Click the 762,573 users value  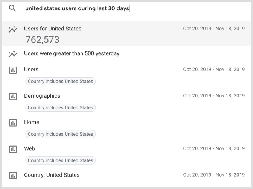[x=42, y=39]
